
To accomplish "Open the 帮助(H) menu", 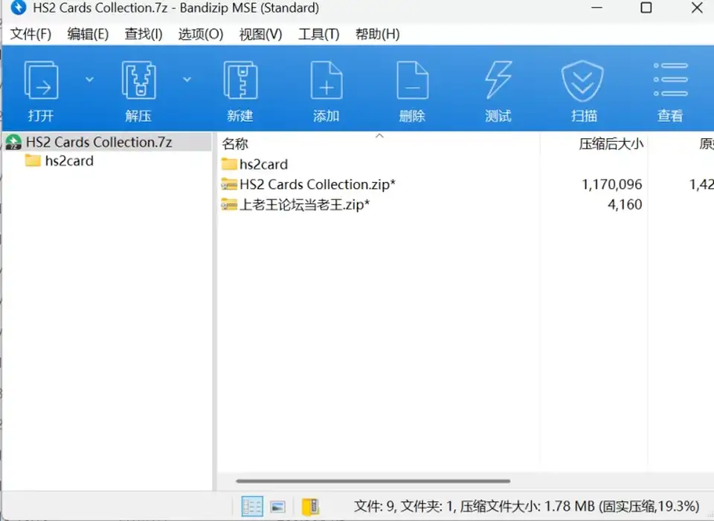I will (378, 34).
